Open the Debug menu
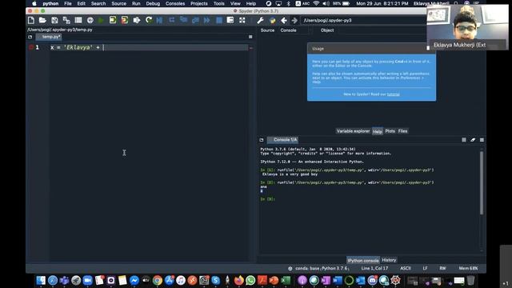Image resolution: width=512 pixels, height=288 pixels. tap(153, 3)
